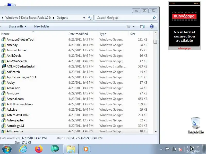This screenshot has width=206, height=154.
Task: Launch Internet Explorer from taskbar
Action: (x=23, y=149)
